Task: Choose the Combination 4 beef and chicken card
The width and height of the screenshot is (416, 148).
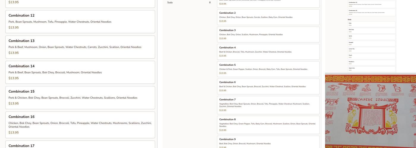Action: point(268,52)
